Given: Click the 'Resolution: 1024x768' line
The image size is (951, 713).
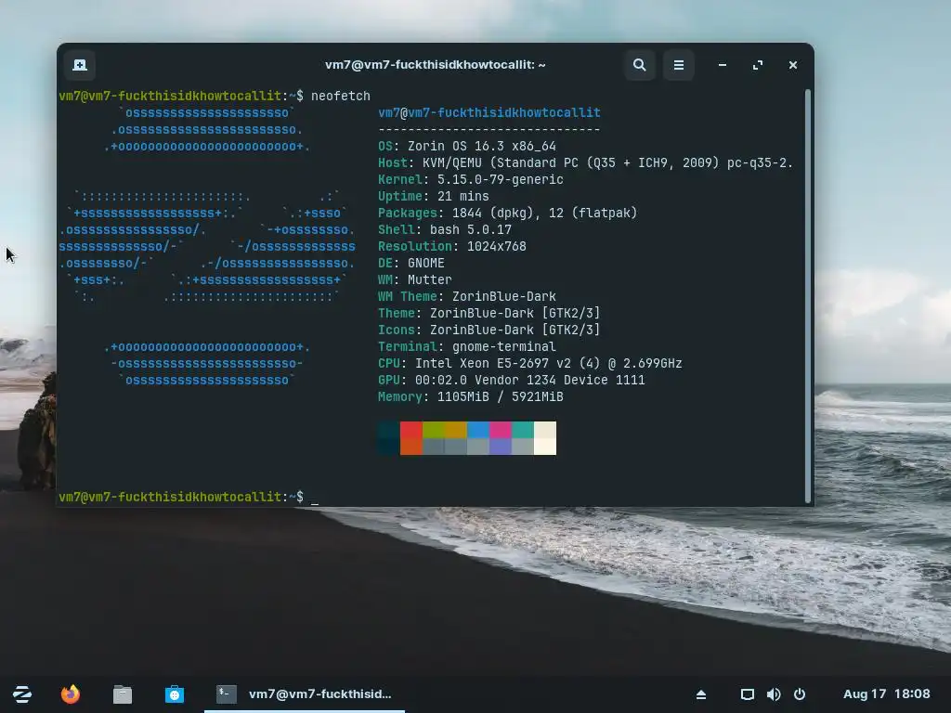Looking at the screenshot, I should pyautogui.click(x=452, y=246).
